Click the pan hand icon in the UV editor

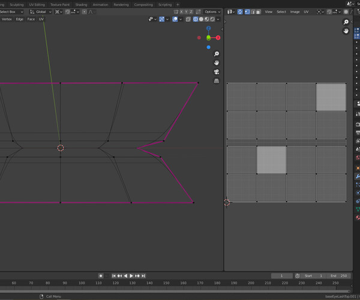point(346,31)
